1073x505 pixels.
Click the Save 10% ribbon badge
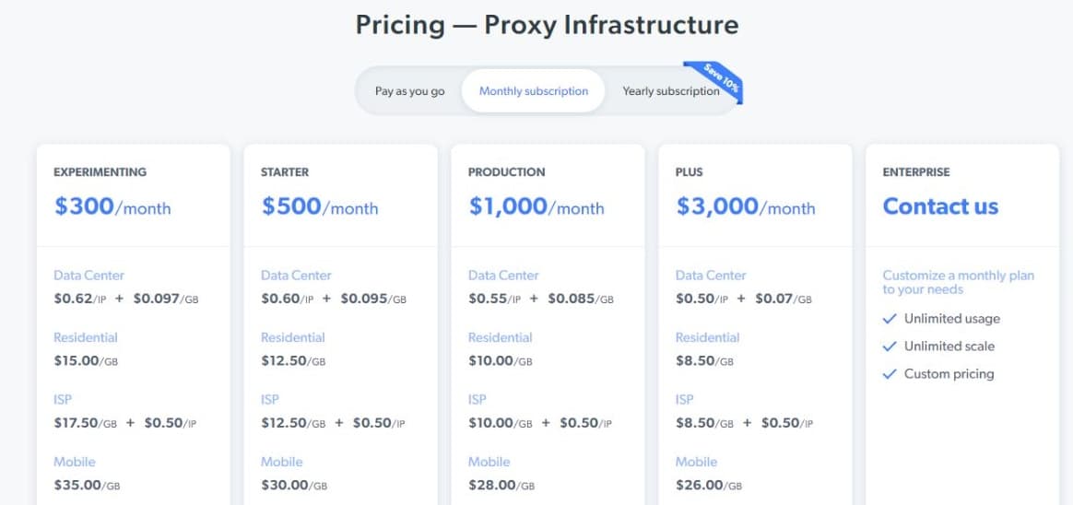[x=715, y=81]
